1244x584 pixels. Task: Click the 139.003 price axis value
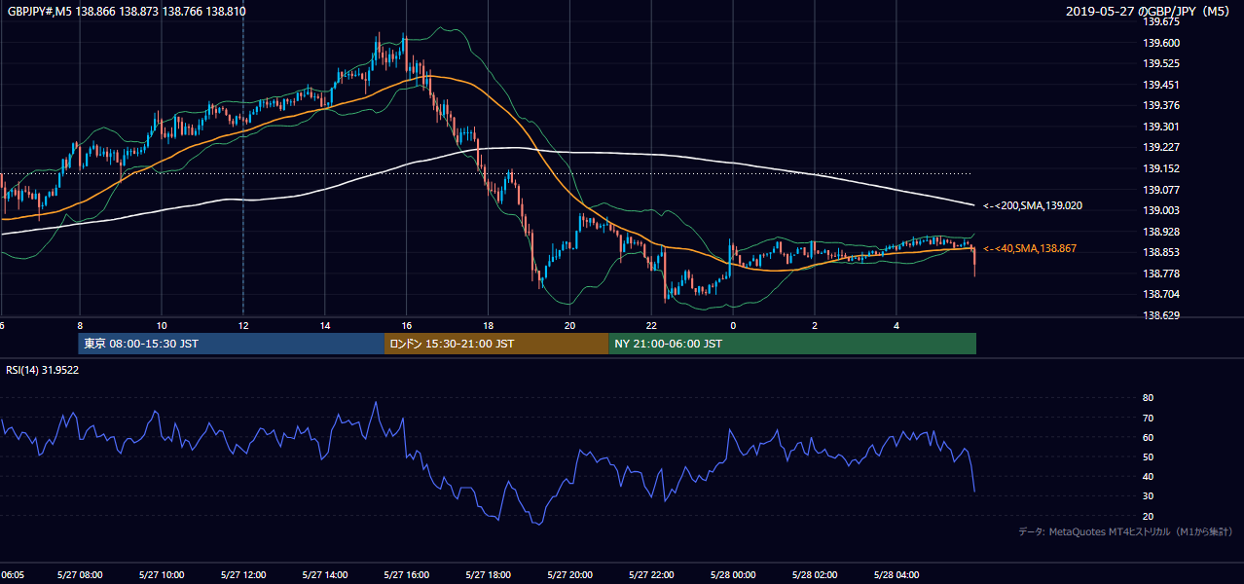click(x=1160, y=211)
